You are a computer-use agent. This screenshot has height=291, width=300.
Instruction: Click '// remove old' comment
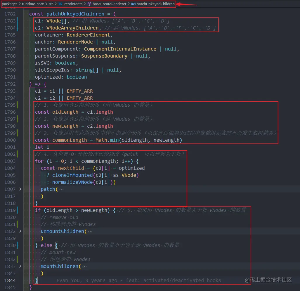pyautogui.click(x=60, y=217)
